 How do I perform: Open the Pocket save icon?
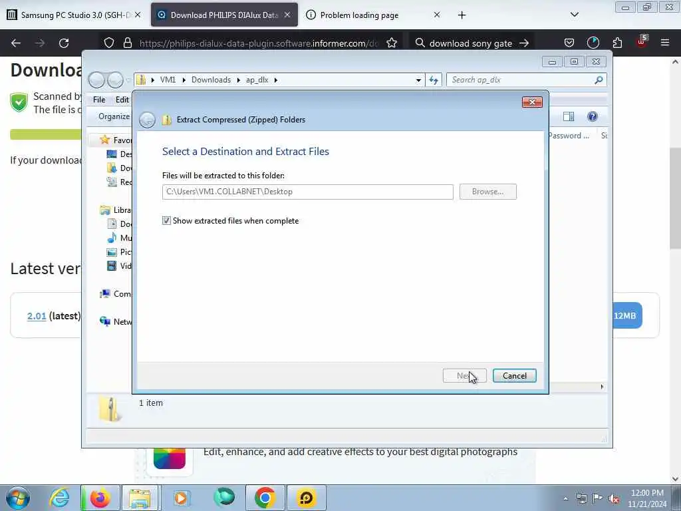[x=569, y=43]
